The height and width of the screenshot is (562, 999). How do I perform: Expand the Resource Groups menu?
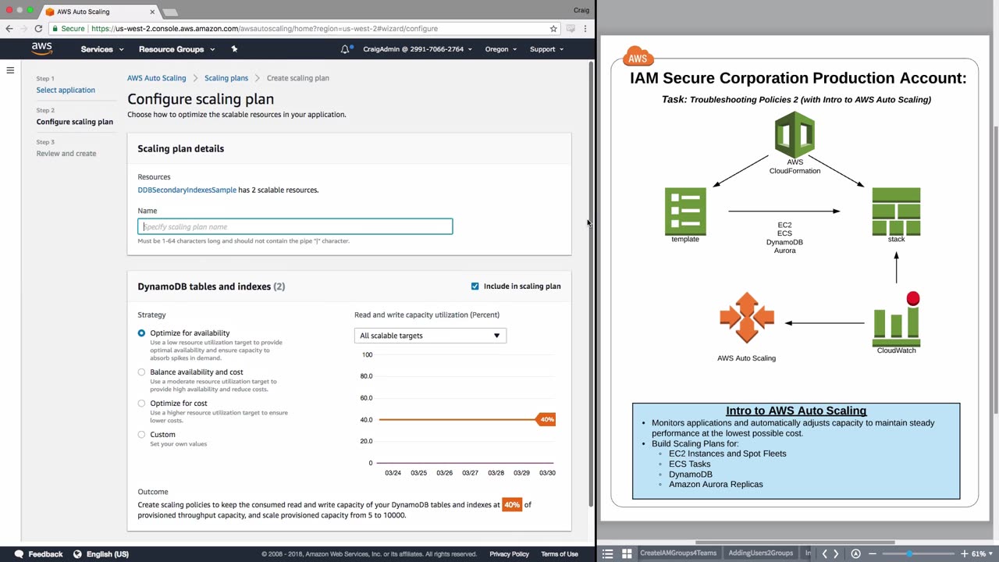tap(177, 49)
